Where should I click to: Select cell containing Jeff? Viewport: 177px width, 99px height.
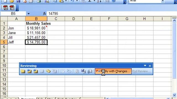pyautogui.click(x=16, y=42)
